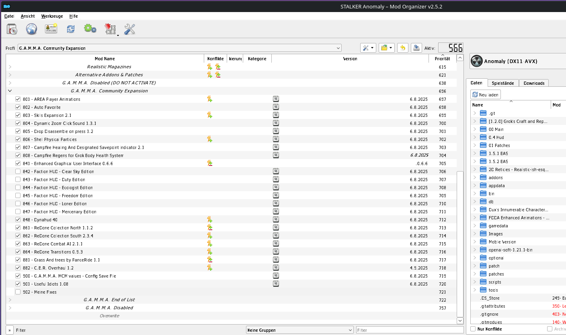Image resolution: width=566 pixels, height=335 pixels.
Task: Click the folder icon of the .git entry
Action: pos(483,113)
